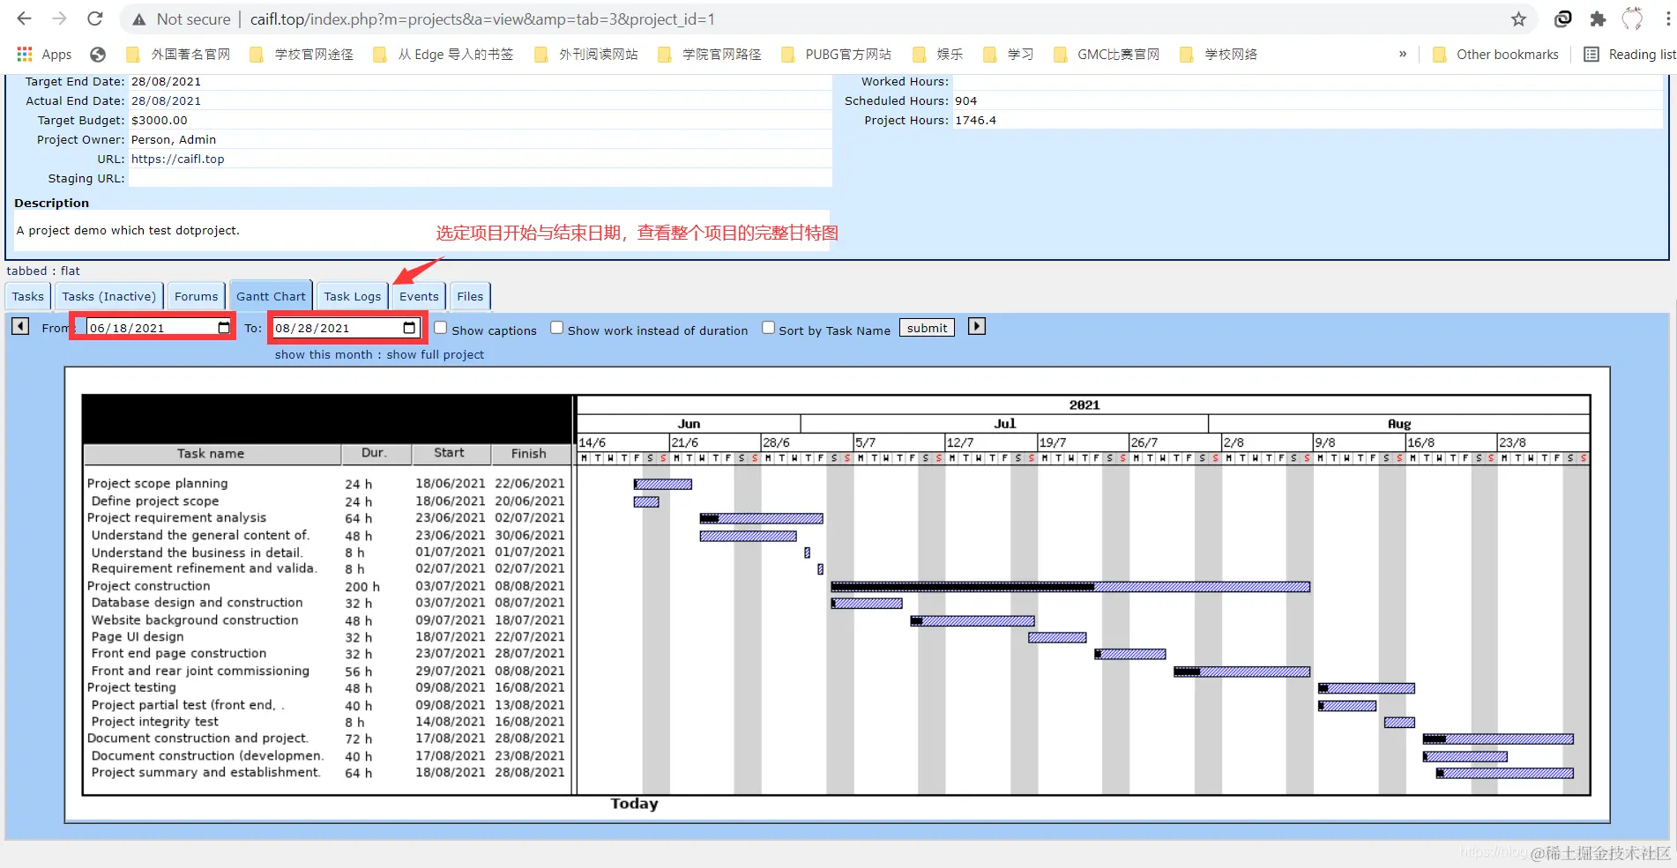Go back with the browser back arrow
This screenshot has height=868, width=1677.
coord(24,19)
